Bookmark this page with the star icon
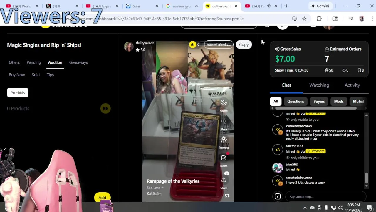The image size is (376, 212). click(304, 19)
